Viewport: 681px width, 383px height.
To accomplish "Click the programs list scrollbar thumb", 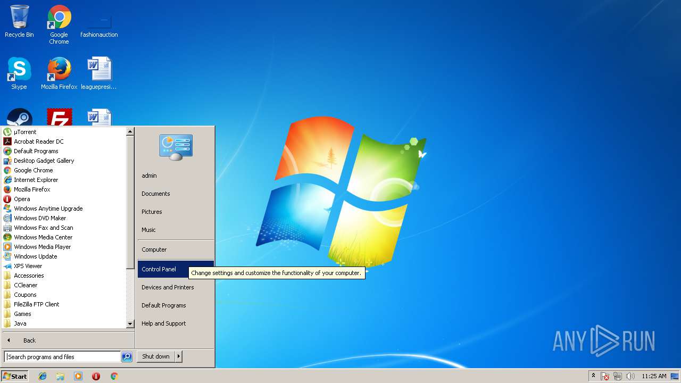I will click(x=130, y=202).
